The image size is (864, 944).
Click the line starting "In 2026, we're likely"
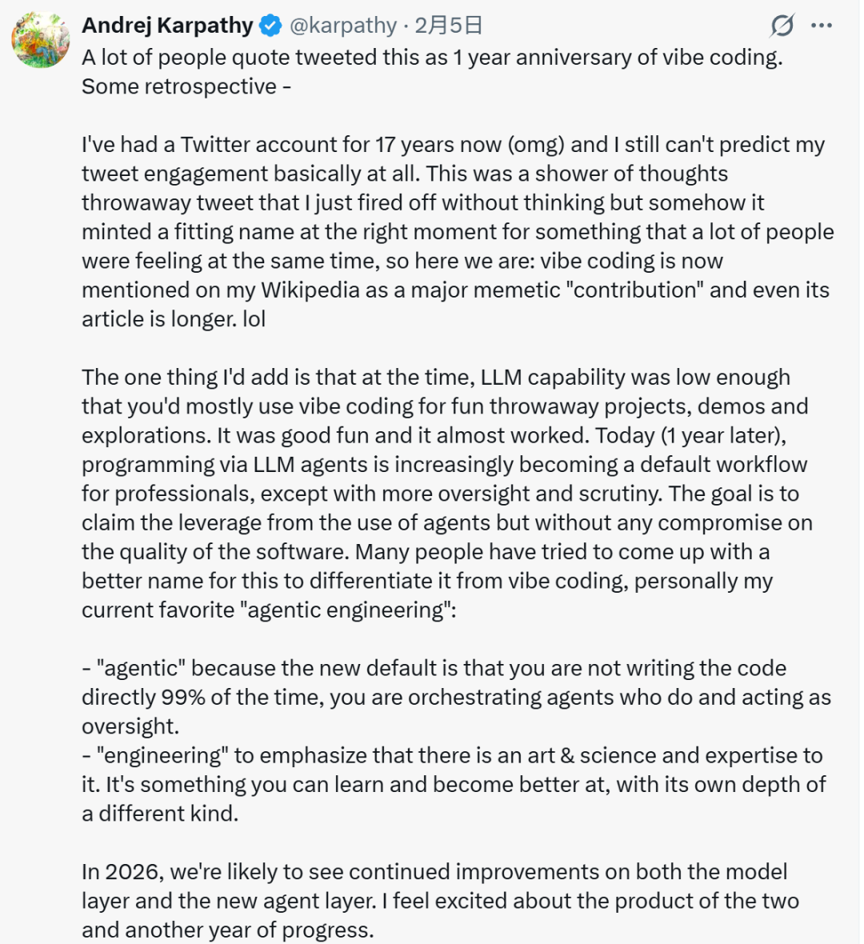tap(434, 872)
